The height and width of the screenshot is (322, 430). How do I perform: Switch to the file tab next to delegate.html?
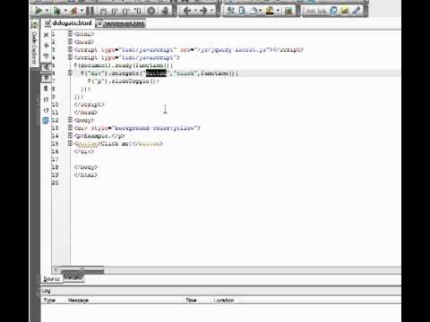click(x=121, y=24)
